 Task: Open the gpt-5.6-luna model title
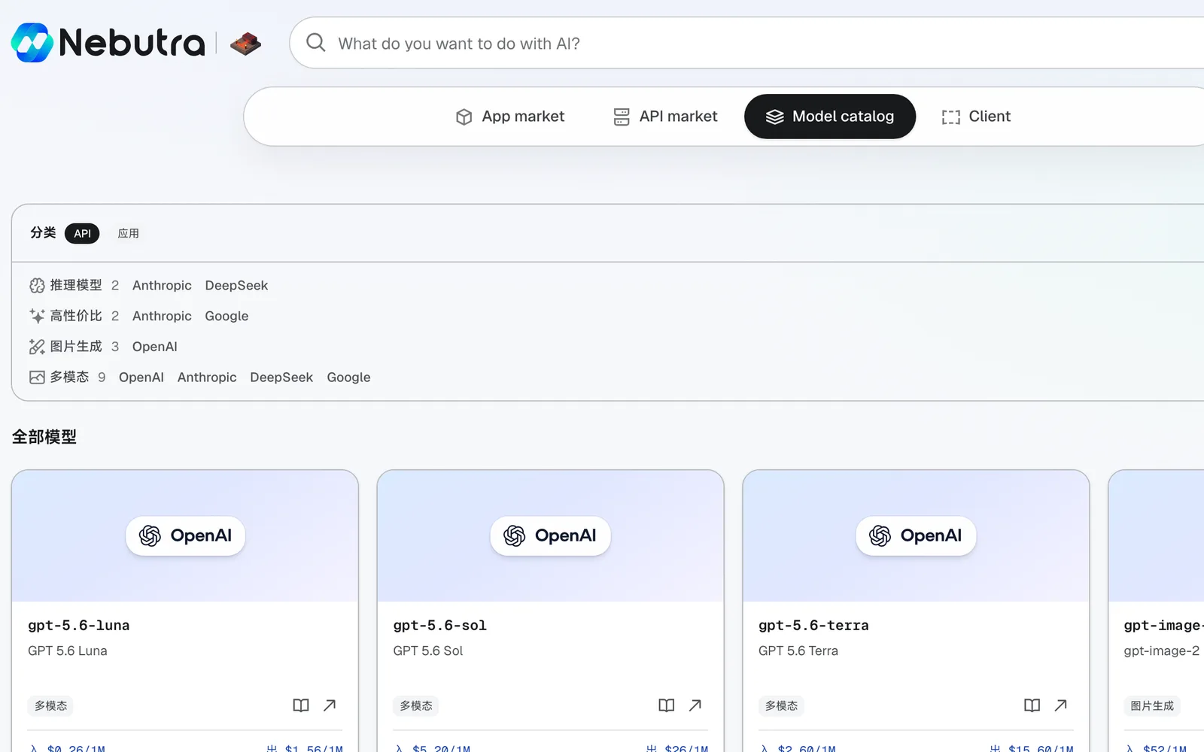point(79,626)
